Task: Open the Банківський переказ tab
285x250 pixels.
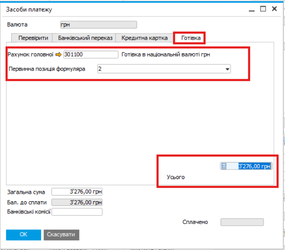Action: click(x=85, y=38)
